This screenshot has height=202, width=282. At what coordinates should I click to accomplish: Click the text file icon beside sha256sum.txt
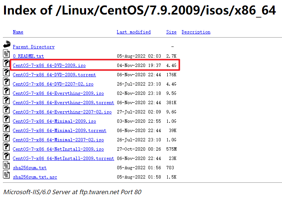point(6,165)
